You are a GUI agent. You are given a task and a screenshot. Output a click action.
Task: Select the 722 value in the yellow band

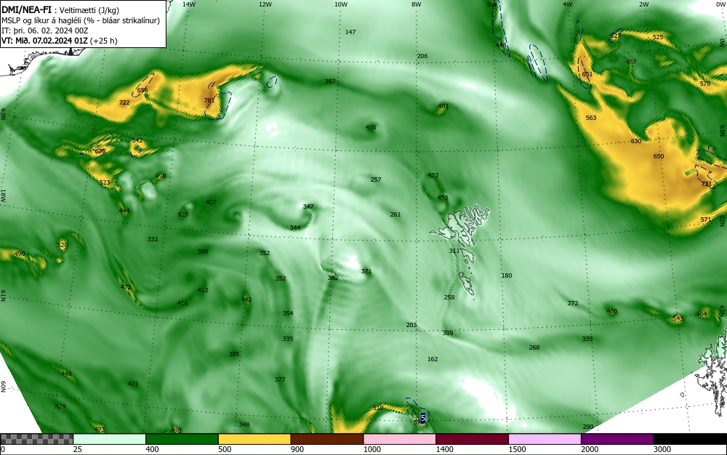tap(124, 102)
